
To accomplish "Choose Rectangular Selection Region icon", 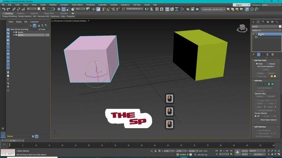I will (x=48, y=9).
